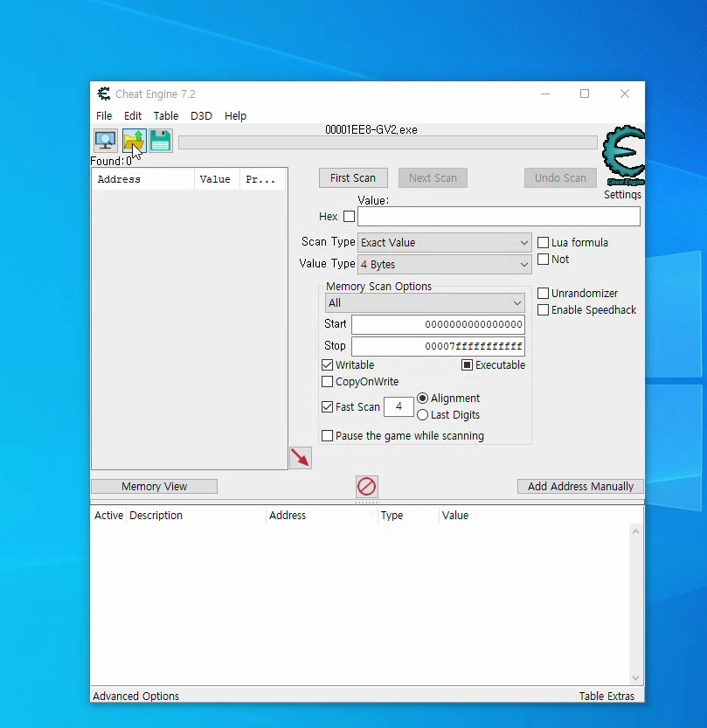Click the open cheat table folder icon
This screenshot has width=707, height=728.
click(x=135, y=140)
